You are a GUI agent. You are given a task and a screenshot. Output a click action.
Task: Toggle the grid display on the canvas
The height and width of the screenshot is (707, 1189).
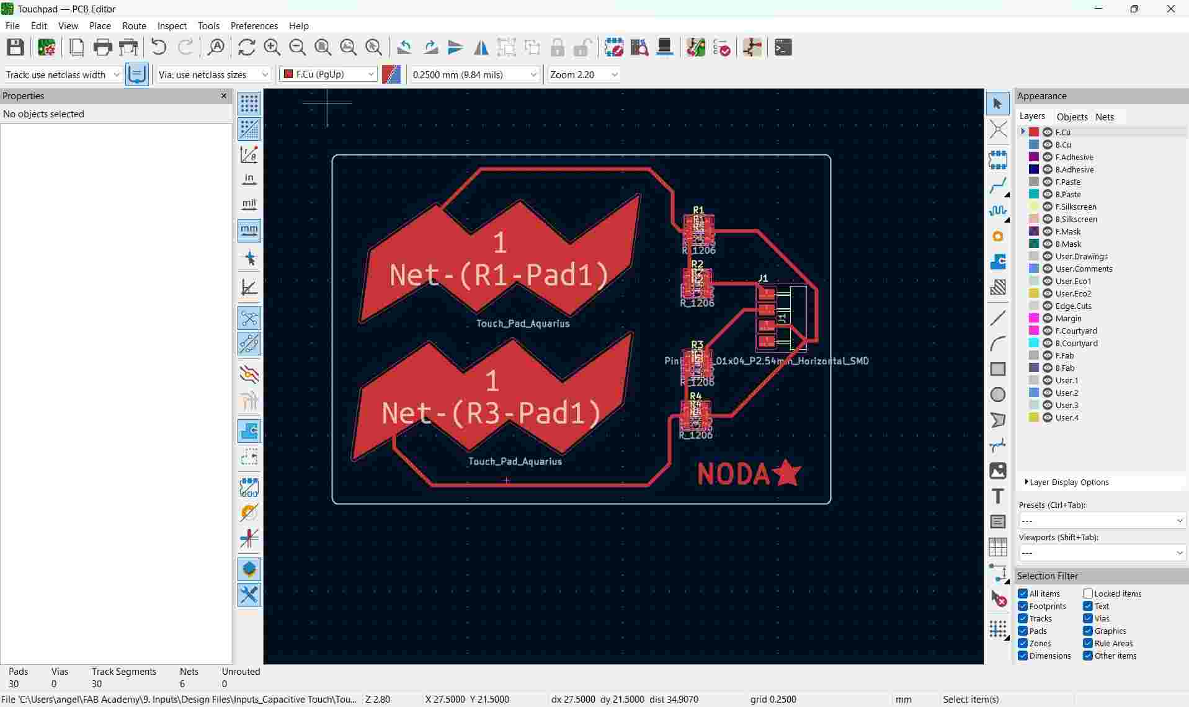pyautogui.click(x=249, y=104)
